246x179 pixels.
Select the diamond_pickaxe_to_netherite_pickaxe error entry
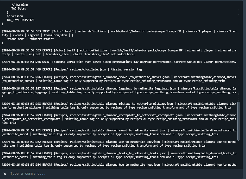coord(119,106)
